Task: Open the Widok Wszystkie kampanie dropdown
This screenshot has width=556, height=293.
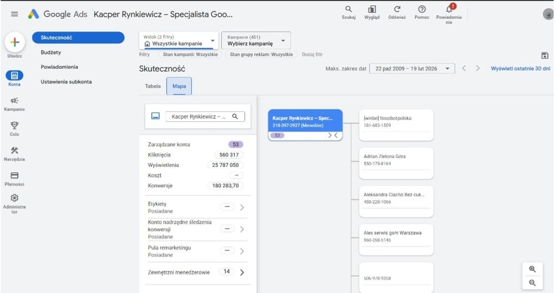Action: coord(178,41)
